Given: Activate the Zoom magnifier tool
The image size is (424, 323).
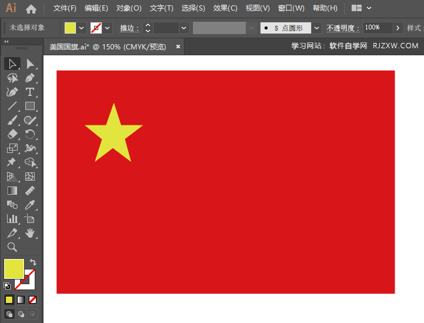Looking at the screenshot, I should (x=12, y=247).
